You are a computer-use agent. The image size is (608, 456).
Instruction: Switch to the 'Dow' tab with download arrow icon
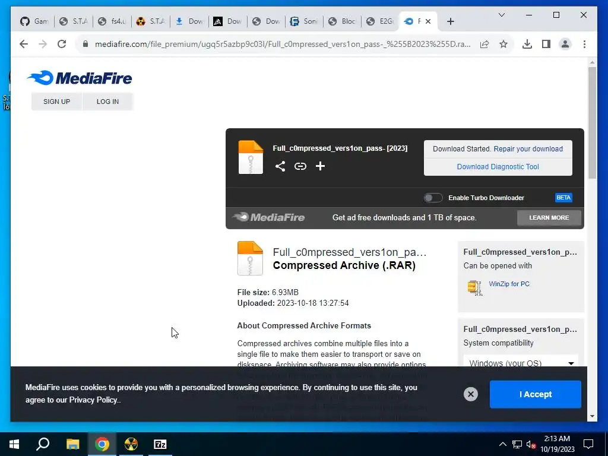coord(189,21)
